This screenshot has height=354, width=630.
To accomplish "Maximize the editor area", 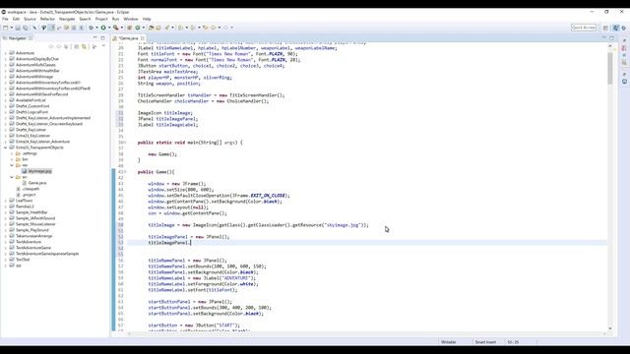I will [611, 37].
